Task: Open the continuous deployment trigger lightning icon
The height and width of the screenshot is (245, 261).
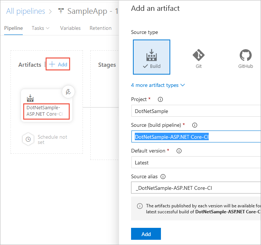Action: [68, 92]
